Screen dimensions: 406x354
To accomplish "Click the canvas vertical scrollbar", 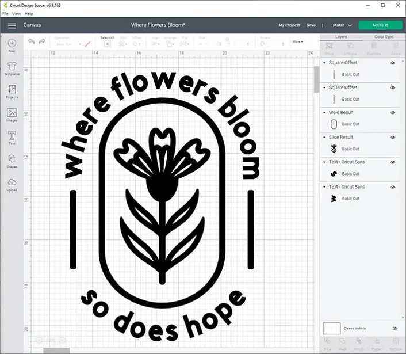I will [316, 79].
